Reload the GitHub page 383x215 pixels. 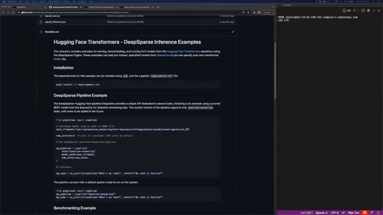13,13
